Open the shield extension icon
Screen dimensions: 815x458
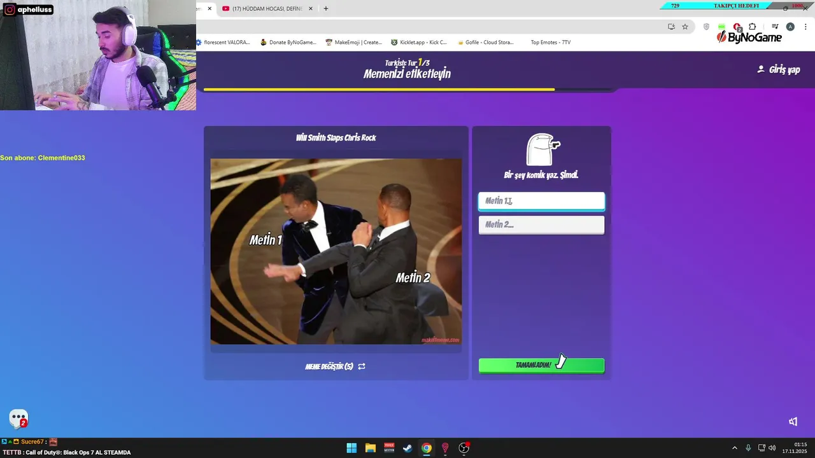coord(706,27)
